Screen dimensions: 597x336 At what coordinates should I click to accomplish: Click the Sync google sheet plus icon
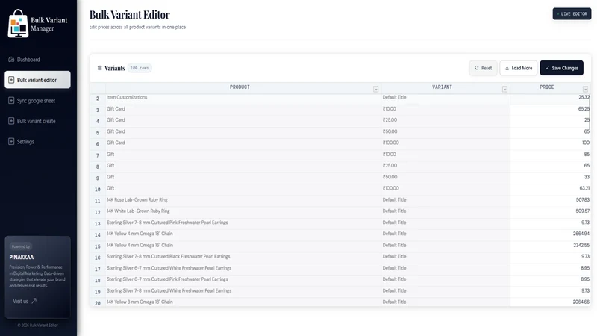[x=11, y=101]
